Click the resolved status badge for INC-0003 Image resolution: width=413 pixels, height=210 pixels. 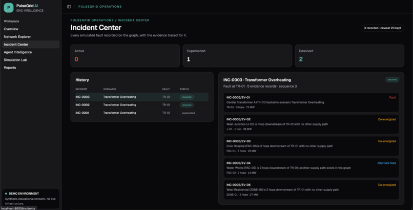point(187,97)
